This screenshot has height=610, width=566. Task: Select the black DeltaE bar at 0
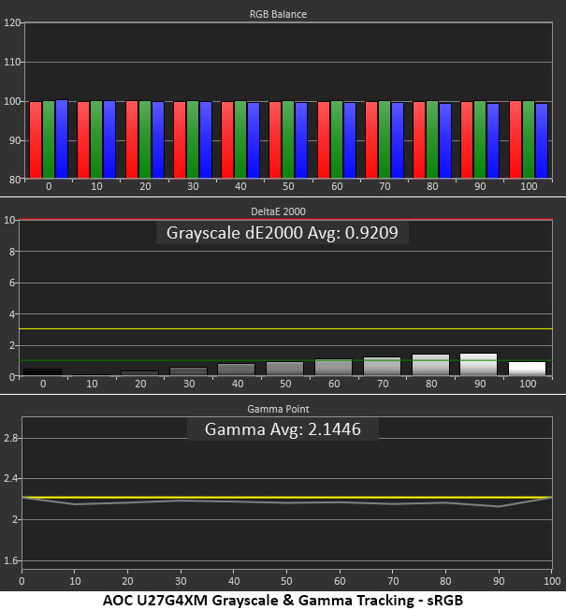point(43,372)
